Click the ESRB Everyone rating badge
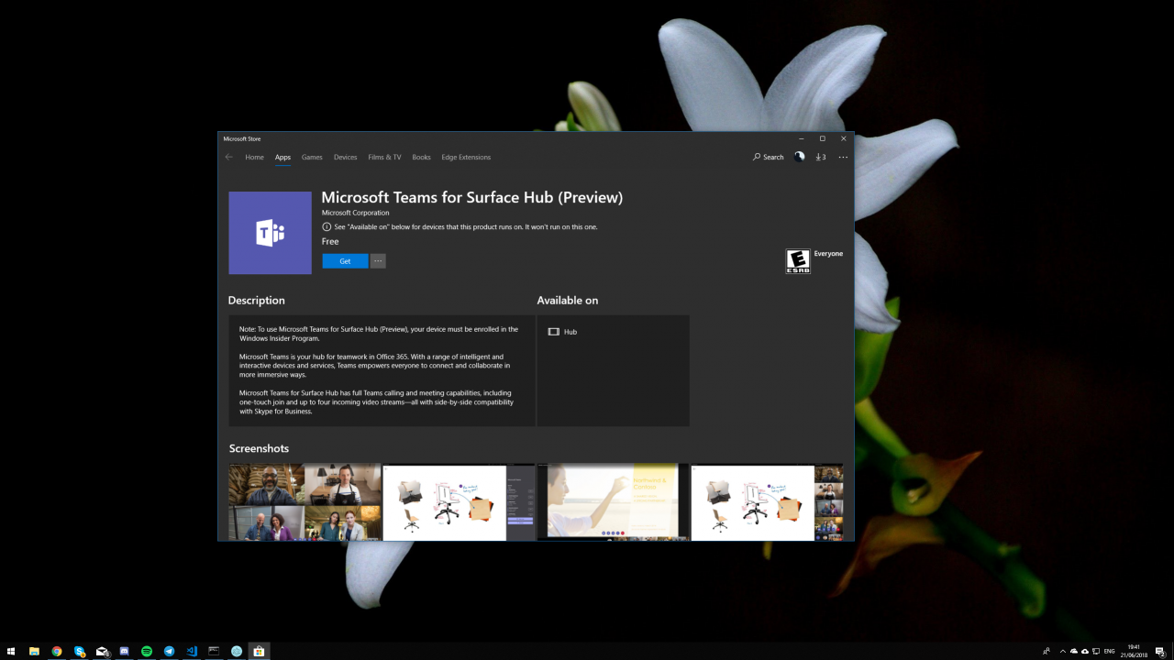Screen dimensions: 1174x660 pyautogui.click(x=798, y=261)
